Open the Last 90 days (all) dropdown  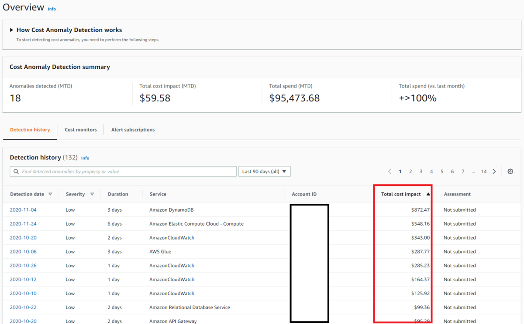coord(265,172)
